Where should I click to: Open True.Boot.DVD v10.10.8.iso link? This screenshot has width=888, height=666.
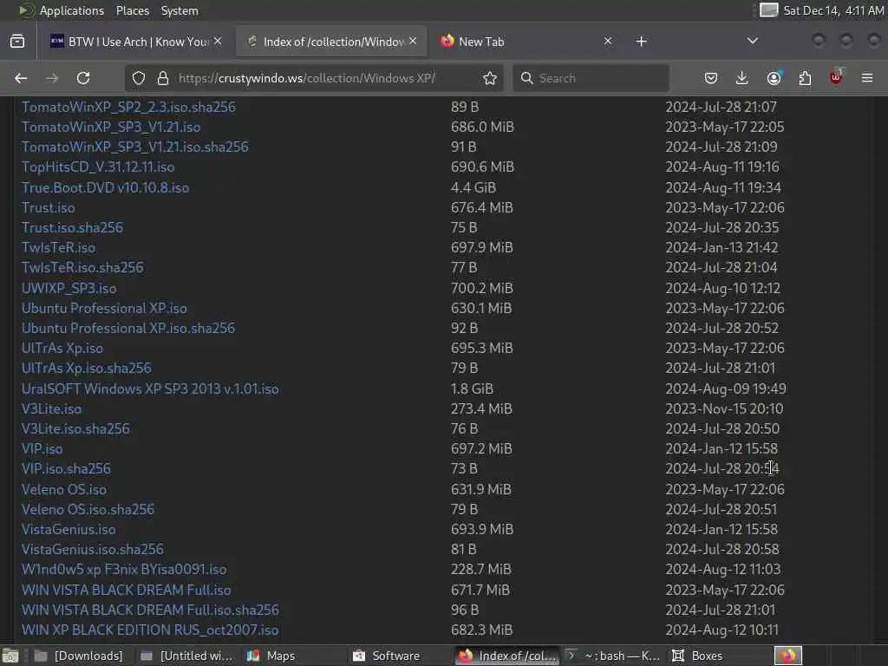105,187
